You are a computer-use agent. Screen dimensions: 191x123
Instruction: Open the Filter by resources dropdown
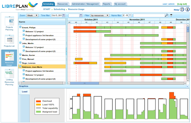(100, 15)
